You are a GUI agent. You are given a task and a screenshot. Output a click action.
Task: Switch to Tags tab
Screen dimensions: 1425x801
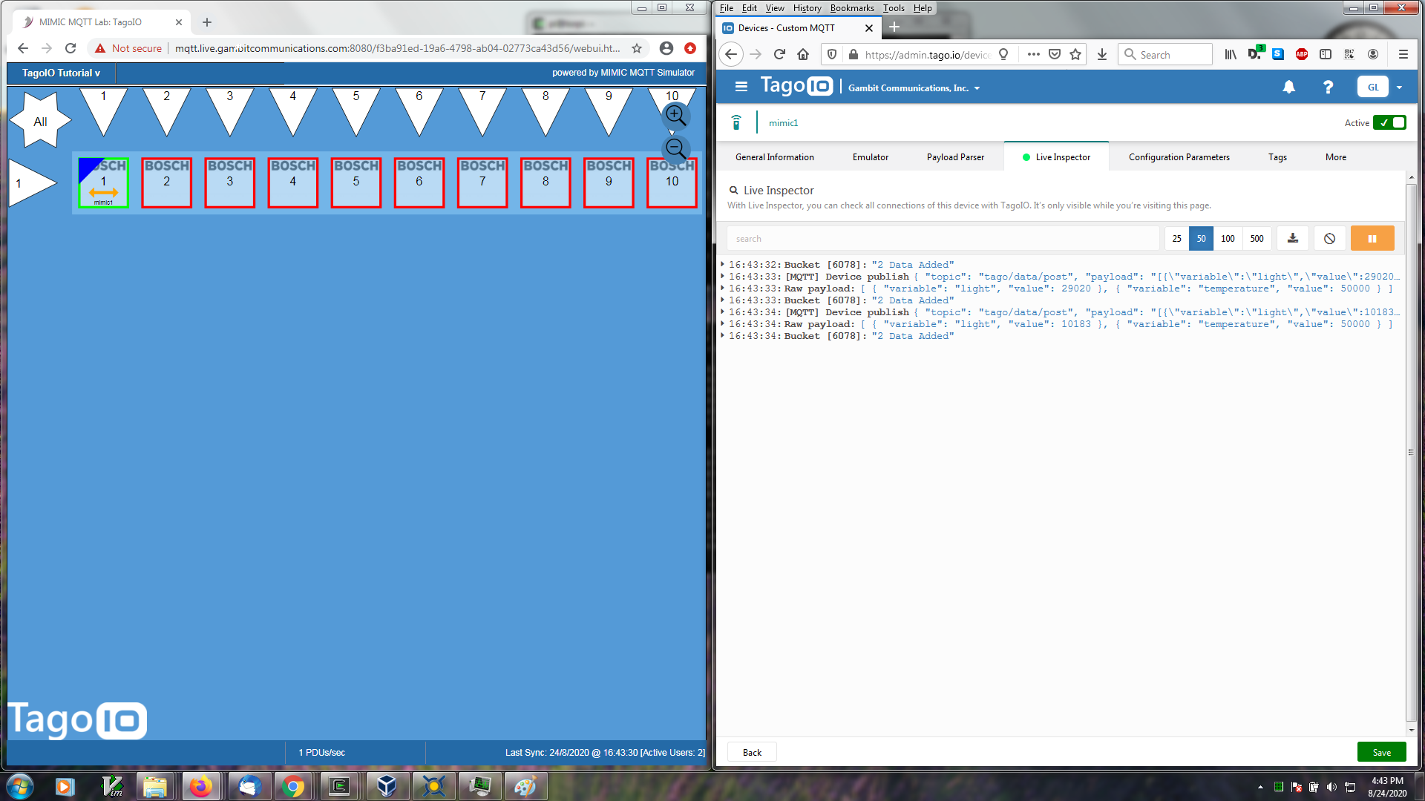[1277, 157]
